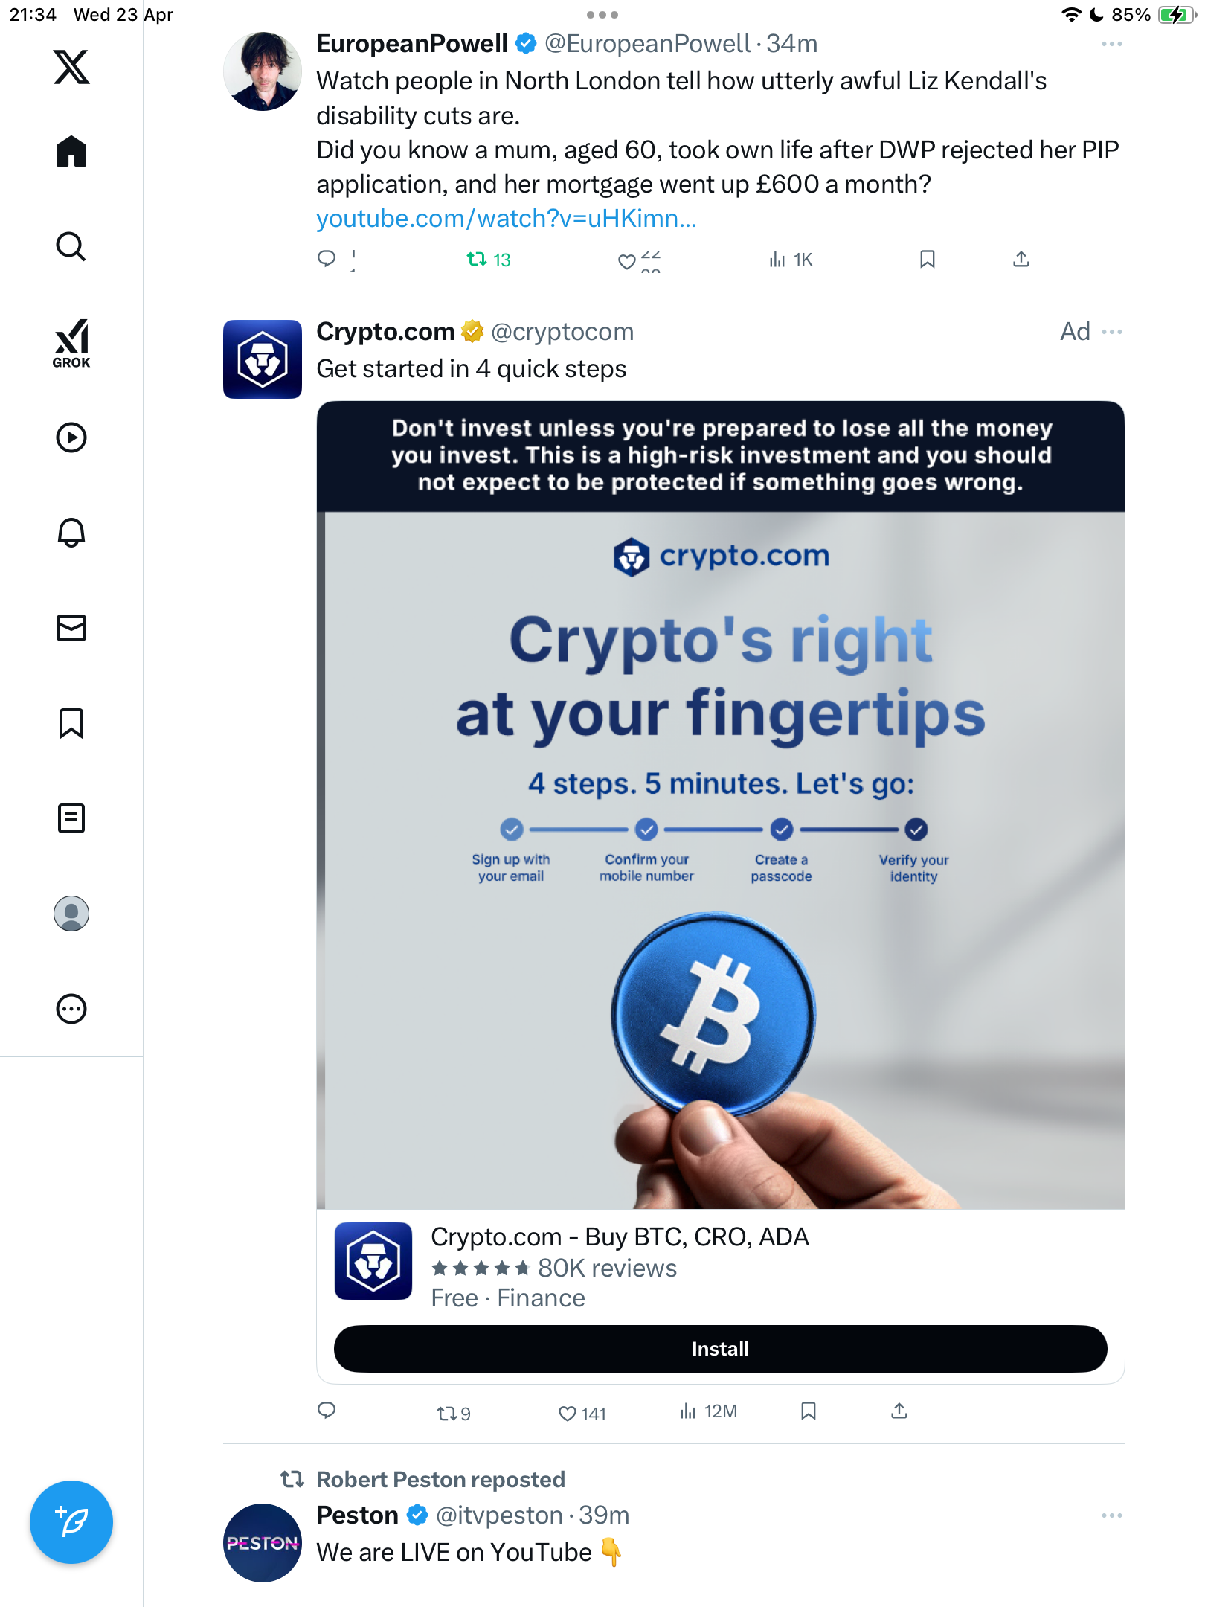
Task: Open more options on Crypto.com ad
Action: click(1112, 332)
